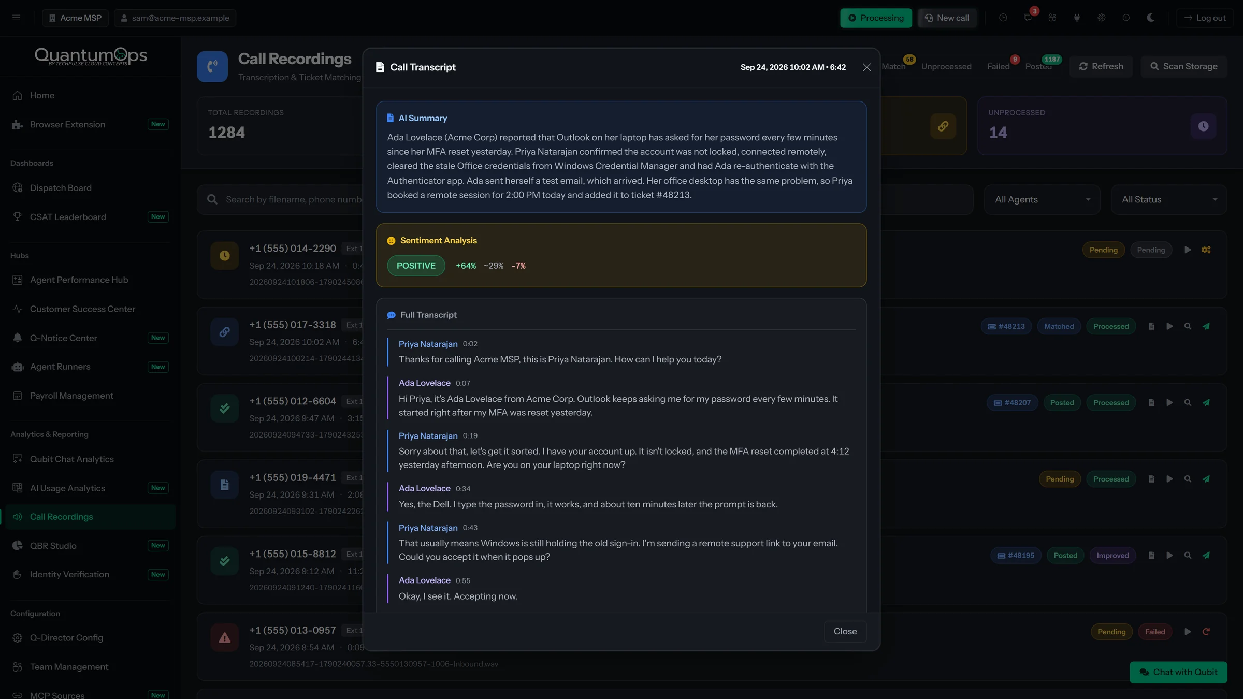The height and width of the screenshot is (699, 1243).
Task: Open the sam@acme-msp.example account menu
Action: [175, 18]
